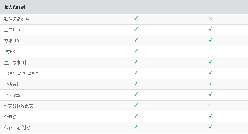
Task: Click the 仪表板 feature label
Action: pyautogui.click(x=11, y=117)
